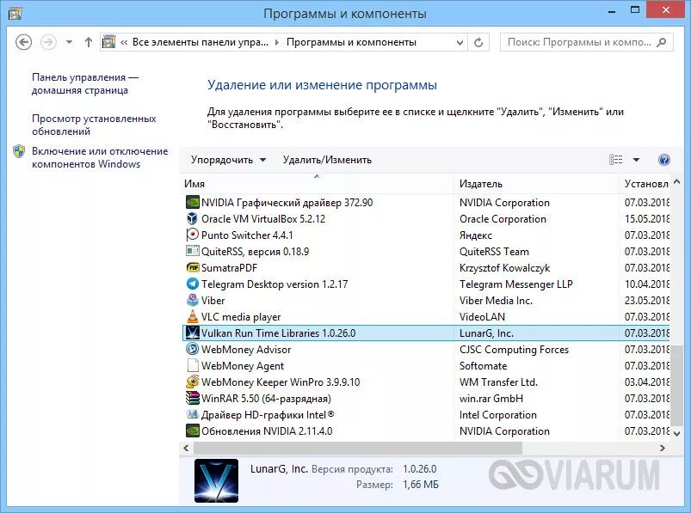Click the Обновления NVIDIA 2.11.4.0 icon
The image size is (691, 513).
pos(192,431)
